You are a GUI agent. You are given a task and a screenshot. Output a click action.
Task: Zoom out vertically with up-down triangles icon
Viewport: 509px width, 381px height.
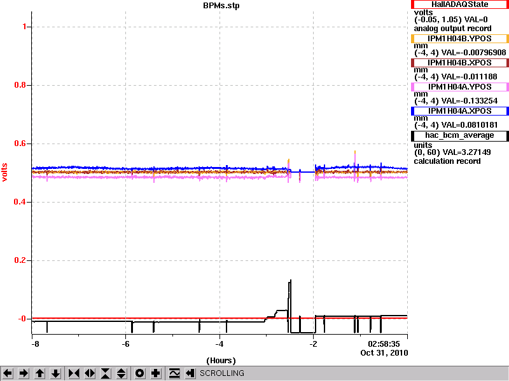[x=122, y=373]
